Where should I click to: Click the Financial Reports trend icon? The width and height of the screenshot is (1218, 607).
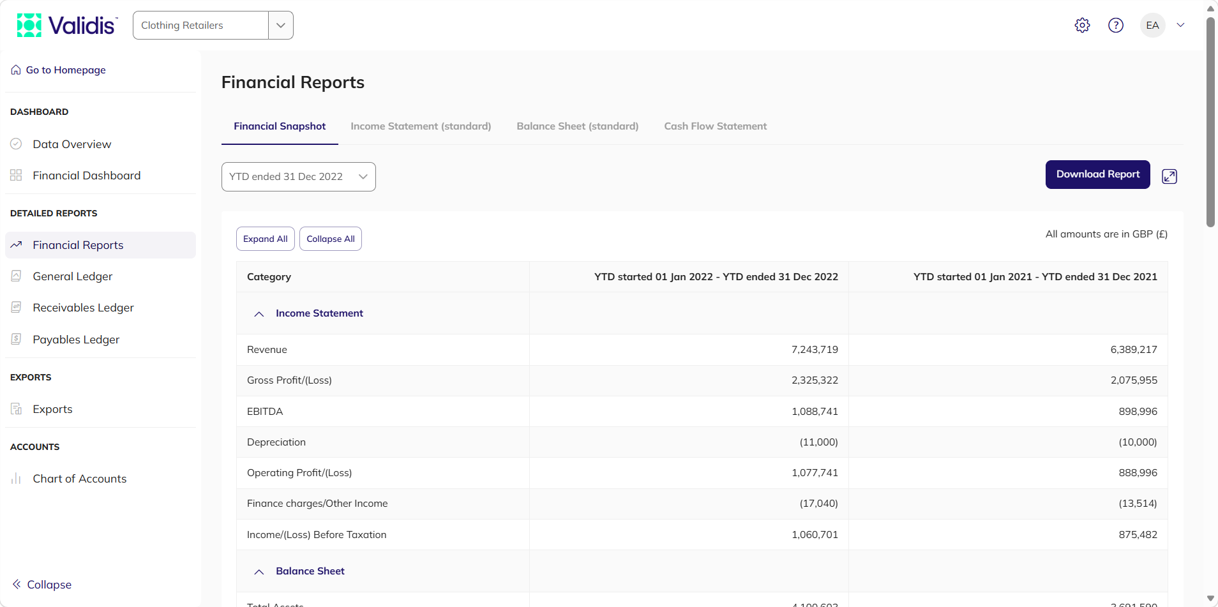16,245
